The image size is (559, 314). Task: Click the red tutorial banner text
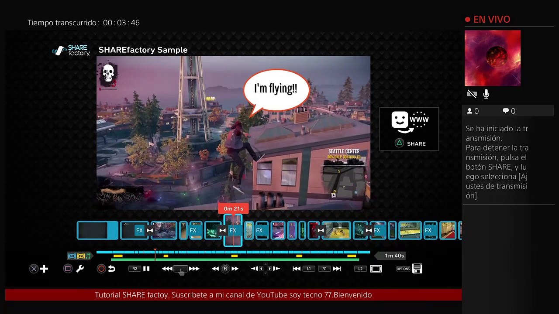[233, 295]
